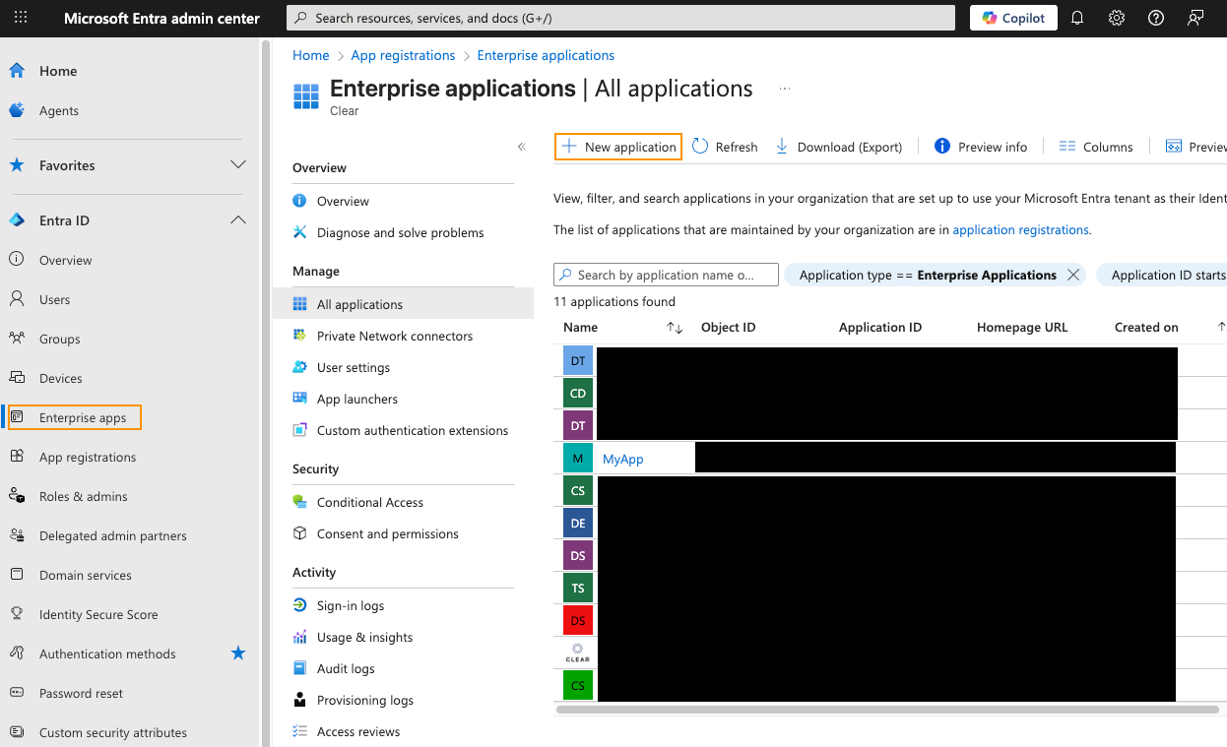This screenshot has width=1227, height=747.
Task: Open Overview under Entra ID
Action: tap(66, 260)
